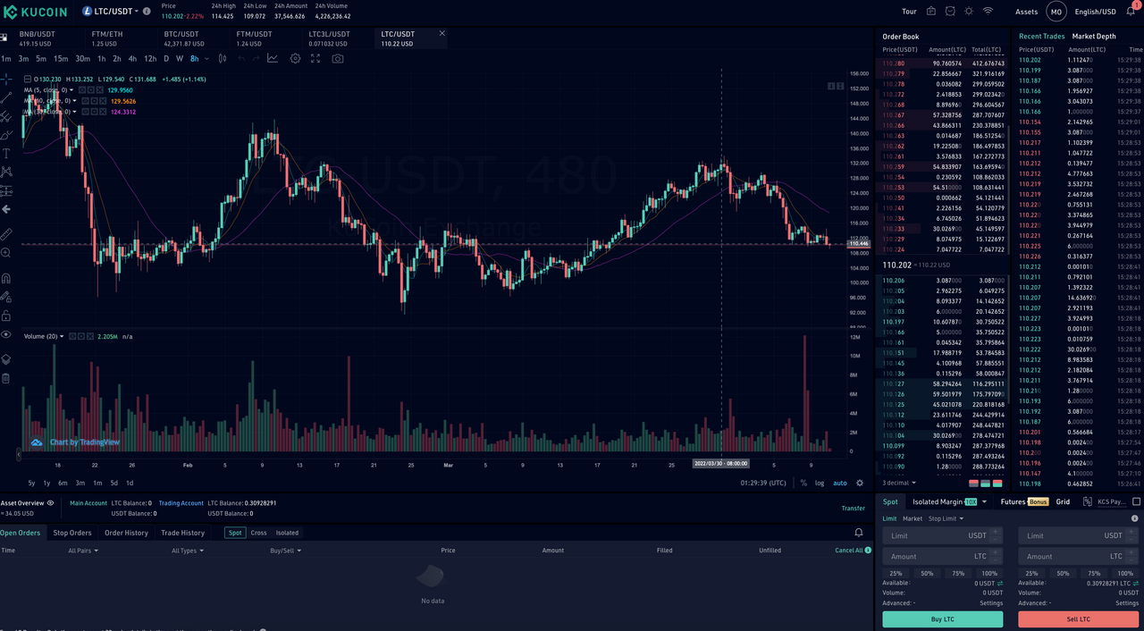Open the alarm clock price alerts icon
This screenshot has width=1144, height=631.
coord(950,12)
